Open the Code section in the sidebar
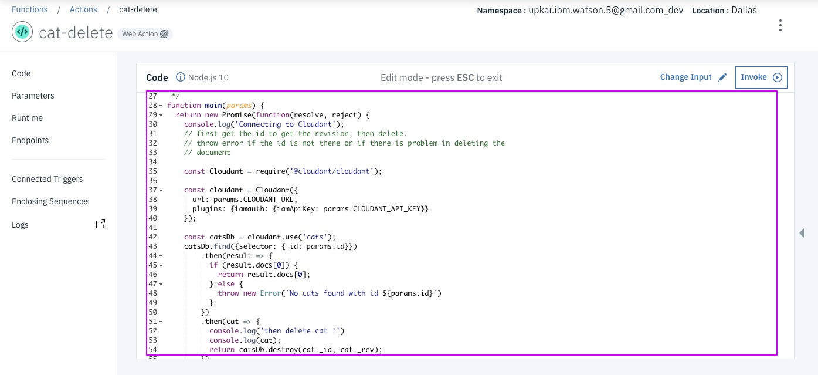 click(x=21, y=73)
